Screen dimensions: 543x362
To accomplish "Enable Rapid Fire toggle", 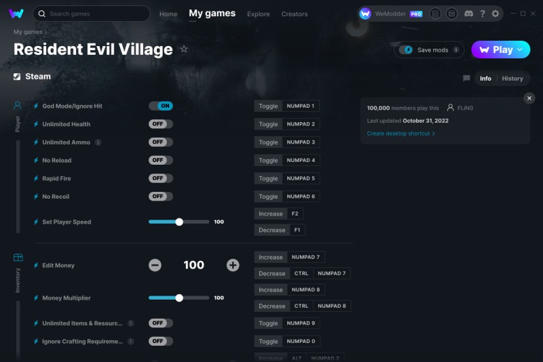I will point(161,178).
